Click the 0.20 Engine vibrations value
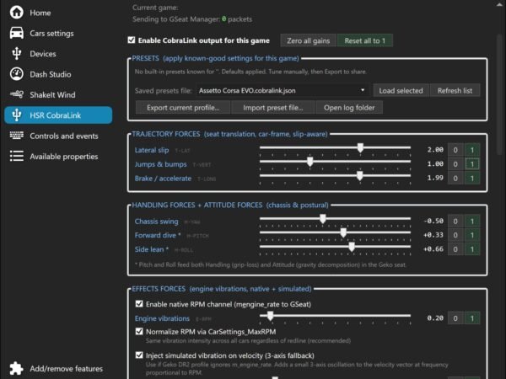Viewport: 506px width, 379px height. (x=435, y=318)
